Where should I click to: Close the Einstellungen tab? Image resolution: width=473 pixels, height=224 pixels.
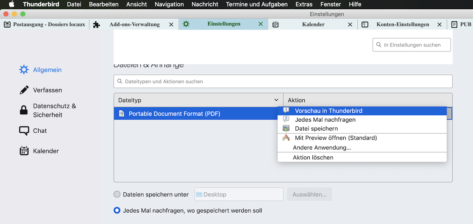[261, 25]
